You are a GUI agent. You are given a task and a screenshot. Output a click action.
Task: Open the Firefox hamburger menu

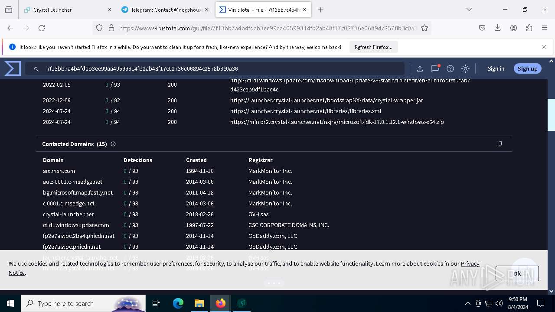click(545, 28)
